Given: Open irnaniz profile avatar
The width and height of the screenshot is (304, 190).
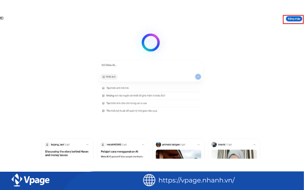Looking at the screenshot, I should point(214,145).
